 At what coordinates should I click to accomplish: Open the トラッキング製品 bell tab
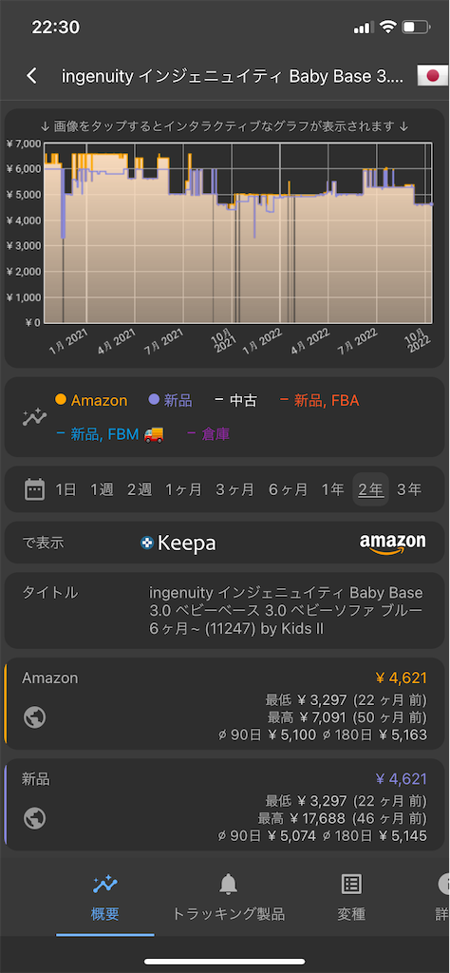(228, 897)
